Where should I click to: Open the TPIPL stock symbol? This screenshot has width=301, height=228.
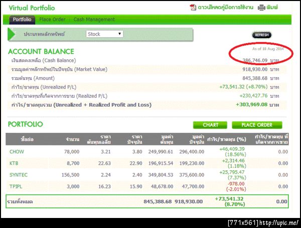(x=16, y=186)
